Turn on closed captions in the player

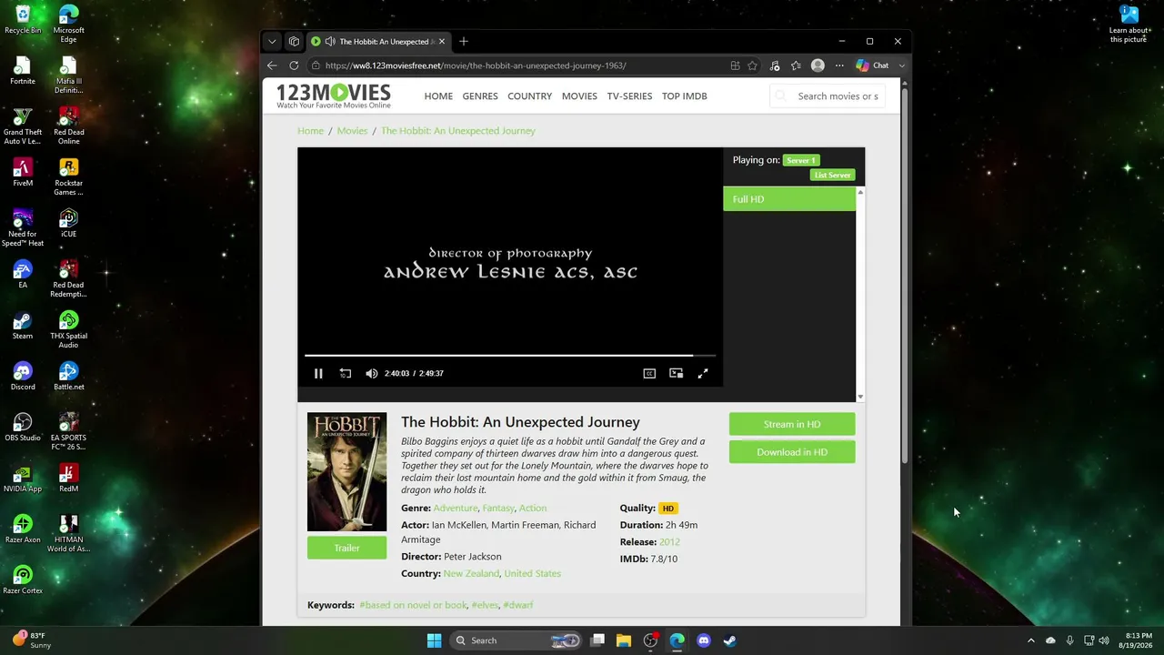649,373
